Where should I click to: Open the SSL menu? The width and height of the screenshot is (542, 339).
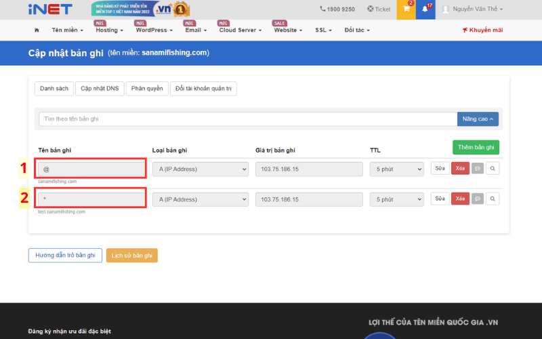pyautogui.click(x=323, y=30)
